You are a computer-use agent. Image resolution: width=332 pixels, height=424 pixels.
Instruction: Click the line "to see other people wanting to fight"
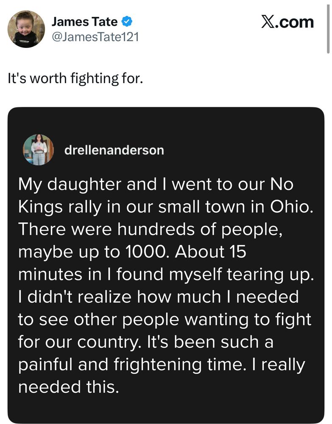click(165, 320)
